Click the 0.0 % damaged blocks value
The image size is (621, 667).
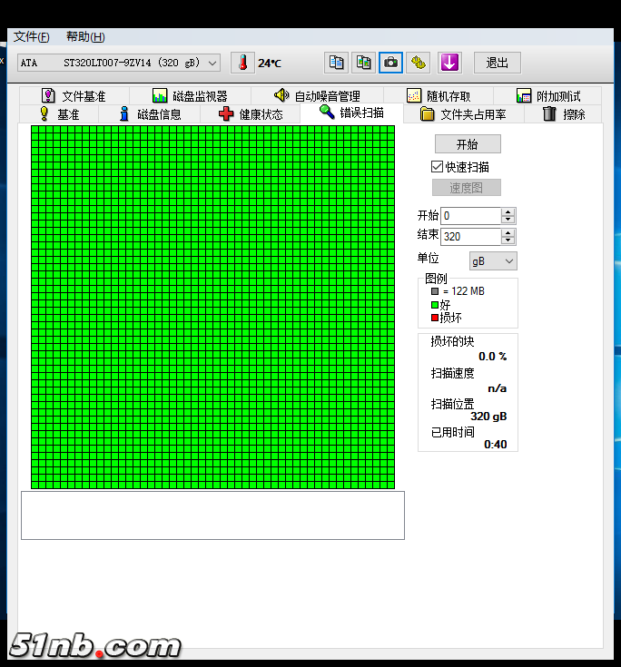click(x=492, y=356)
